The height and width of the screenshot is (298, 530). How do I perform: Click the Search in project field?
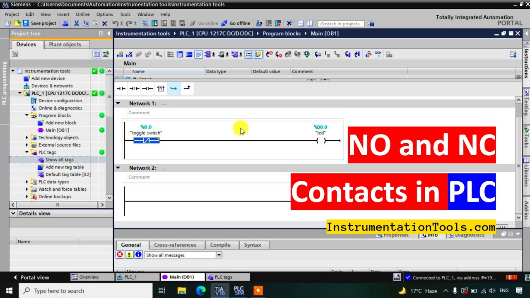[341, 24]
